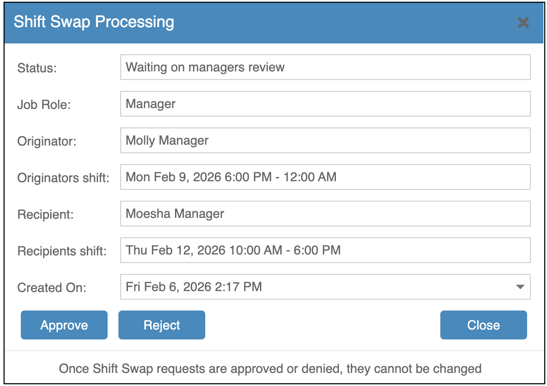Click the Originator field with Molly Manager
The width and height of the screenshot is (547, 386).
pos(325,141)
